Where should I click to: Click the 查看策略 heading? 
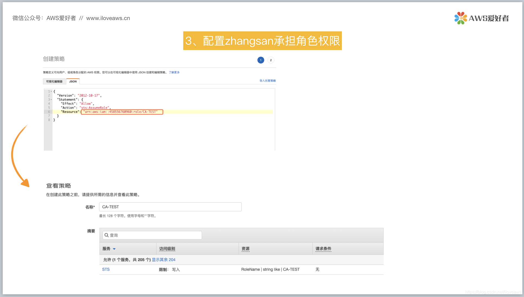(x=58, y=186)
